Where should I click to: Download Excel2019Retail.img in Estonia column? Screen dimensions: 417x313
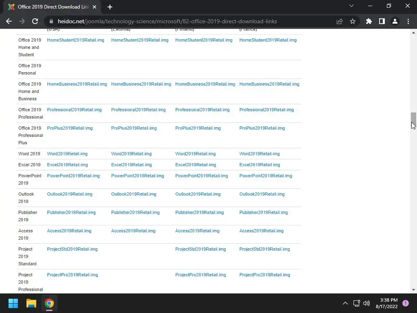pos(132,165)
